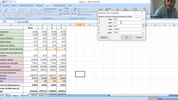178x100 pixels.
Task: Sort ascending A to Z icon
Action: 61,10
